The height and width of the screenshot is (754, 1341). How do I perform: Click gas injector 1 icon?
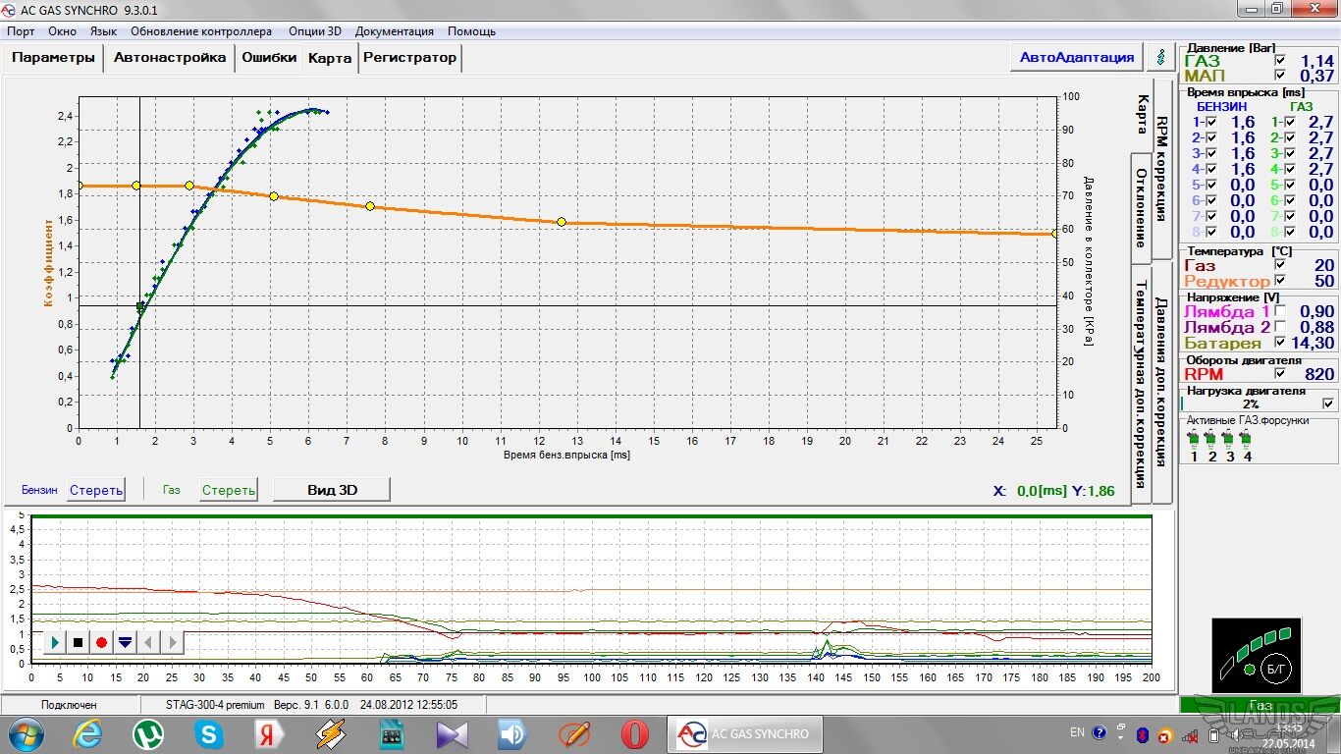[x=1194, y=438]
